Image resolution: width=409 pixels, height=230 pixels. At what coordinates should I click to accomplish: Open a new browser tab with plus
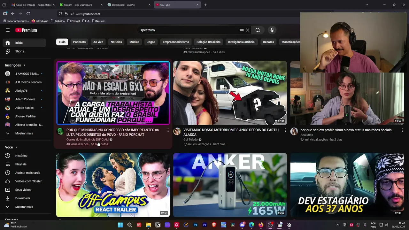(x=205, y=5)
